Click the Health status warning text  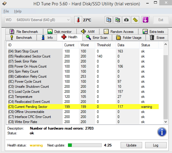36,145
